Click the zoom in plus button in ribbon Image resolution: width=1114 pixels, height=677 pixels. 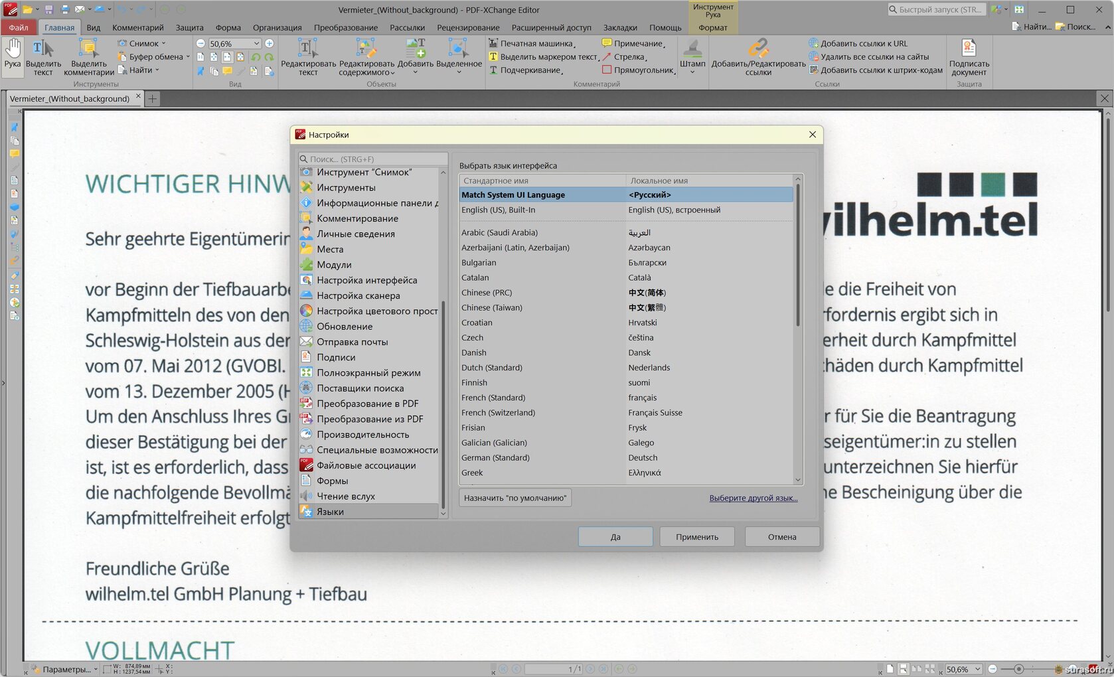(x=270, y=43)
